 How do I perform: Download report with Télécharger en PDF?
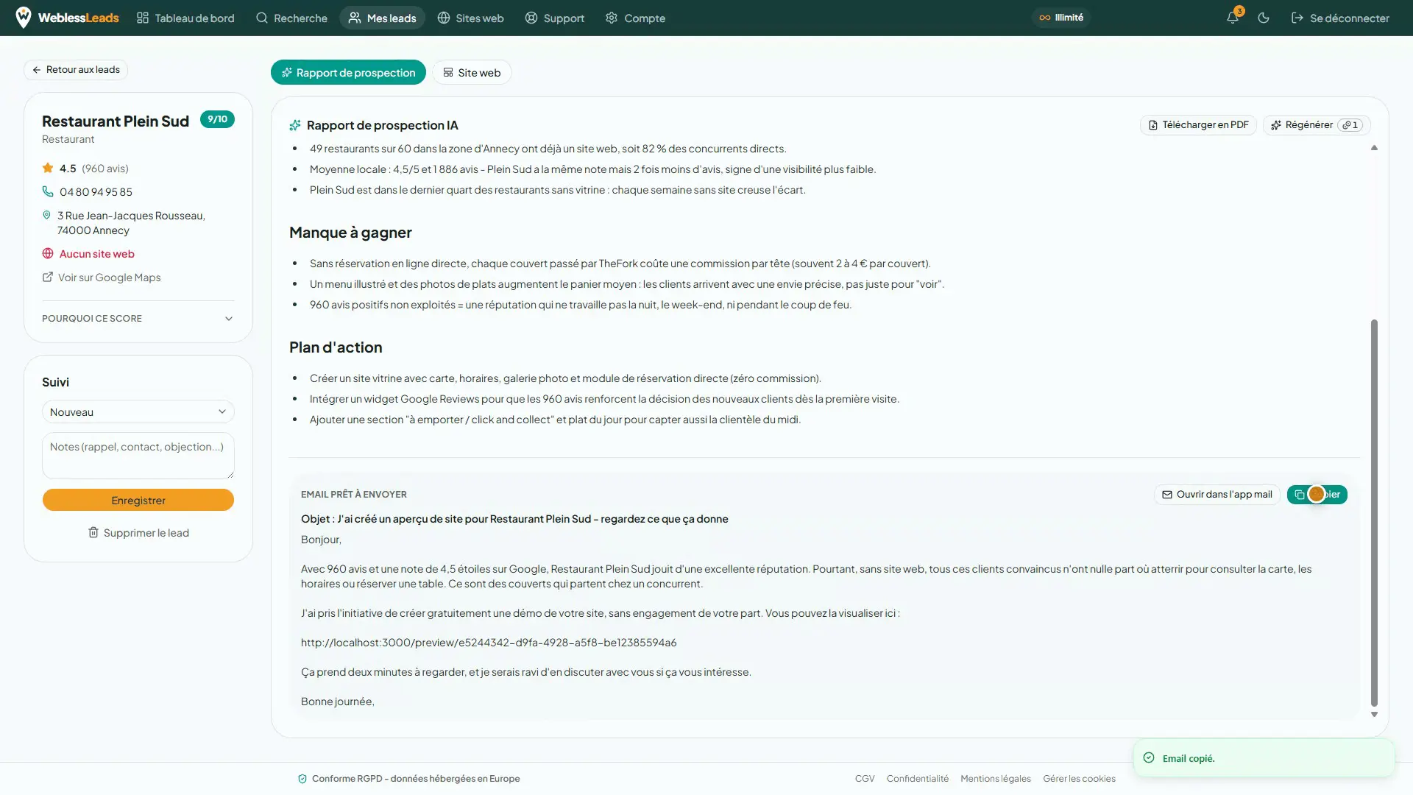1198,125
